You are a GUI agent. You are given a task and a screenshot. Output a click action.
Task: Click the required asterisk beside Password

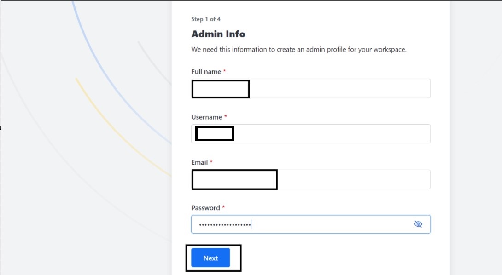pyautogui.click(x=223, y=208)
